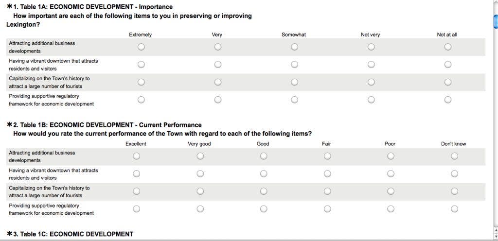
Task: Pick Don't know for regulatory framework performance
Action: [454, 209]
